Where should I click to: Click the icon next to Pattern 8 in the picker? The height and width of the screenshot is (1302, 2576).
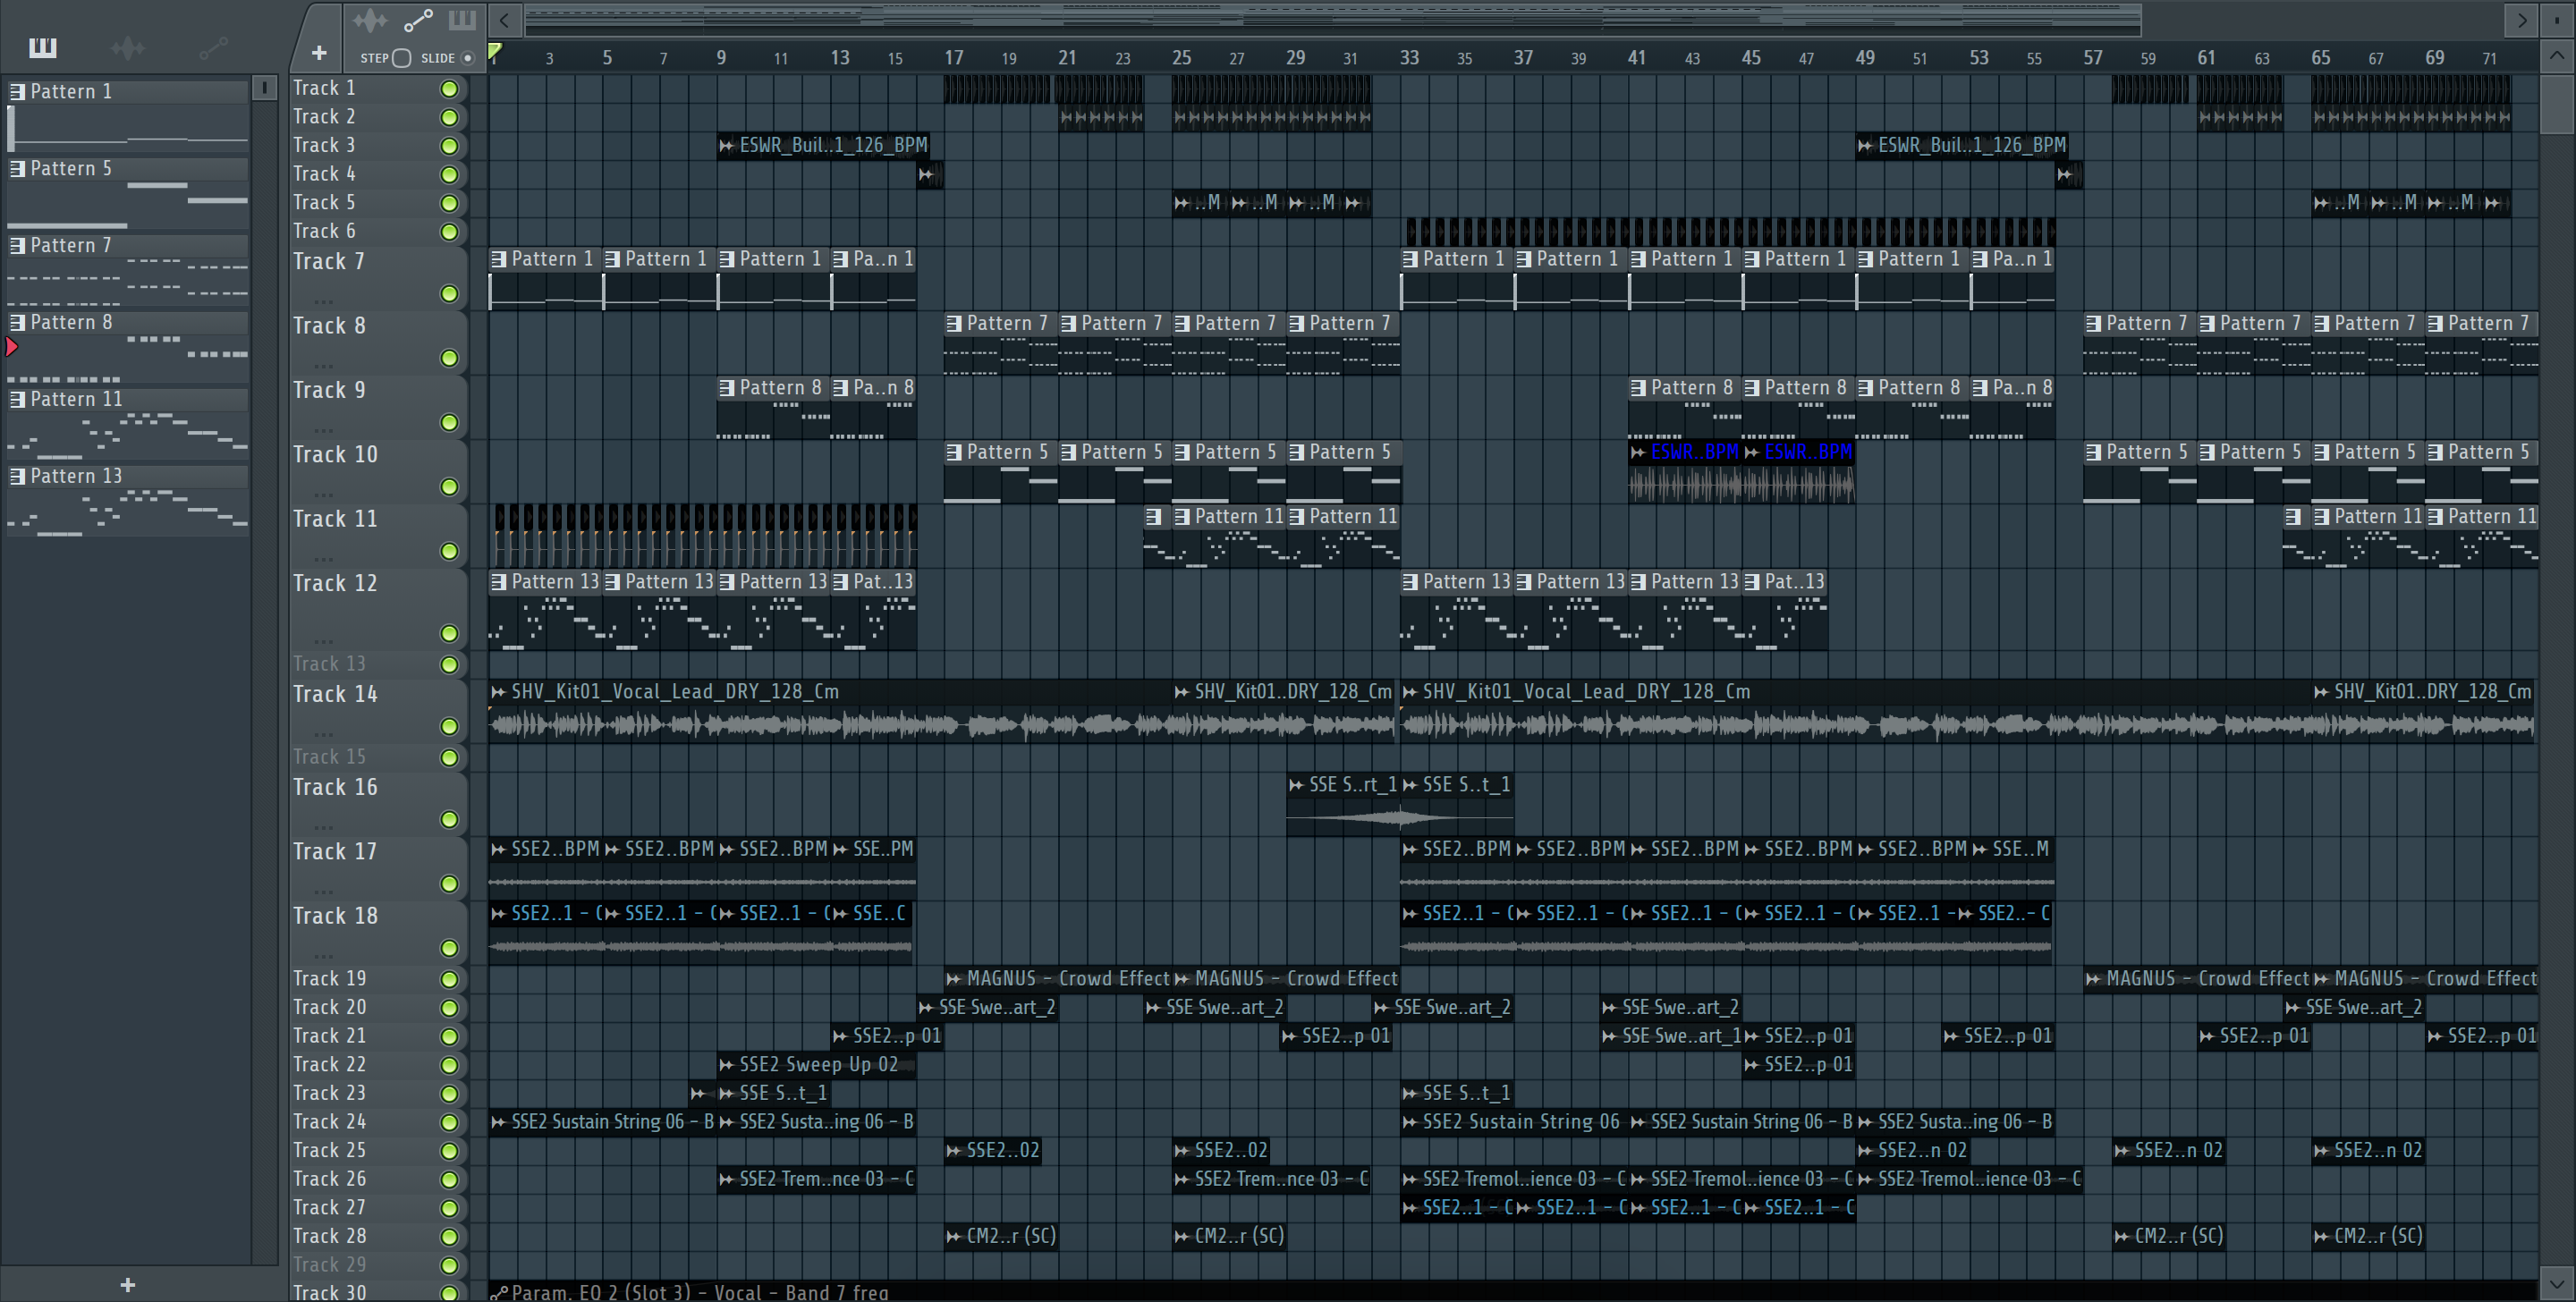tap(17, 323)
